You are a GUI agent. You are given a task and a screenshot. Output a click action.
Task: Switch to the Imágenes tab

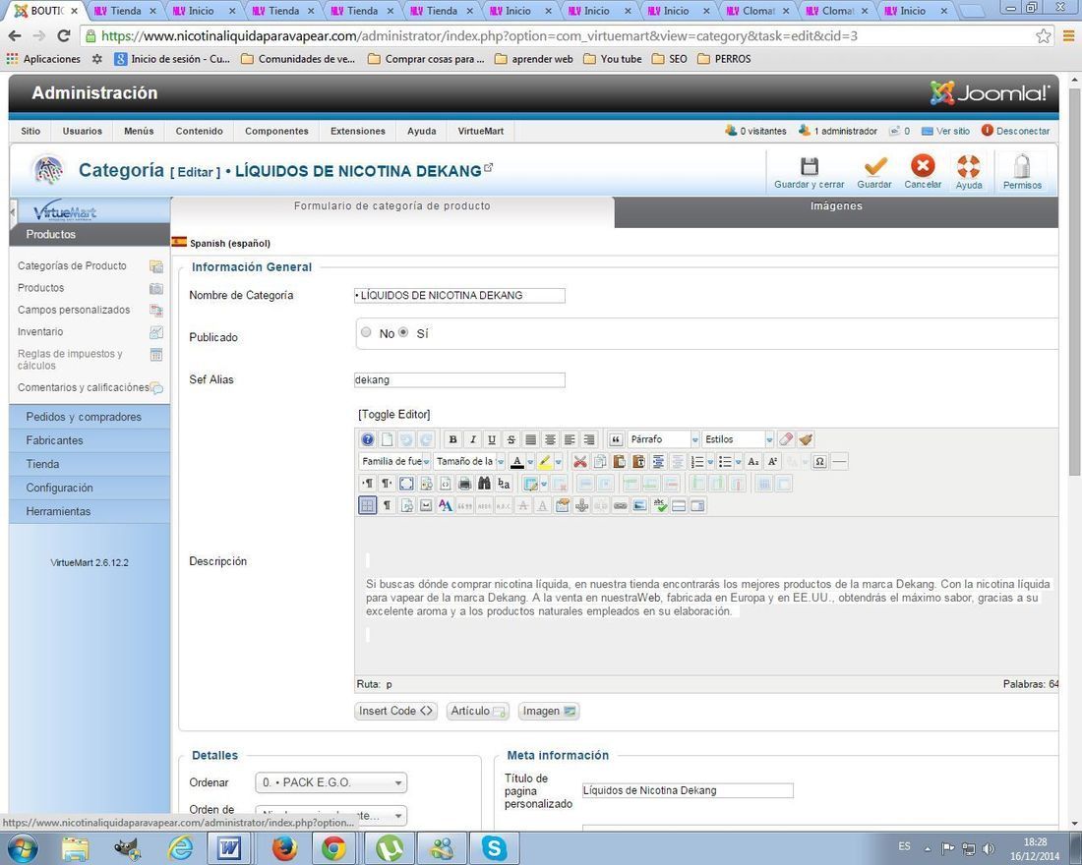point(836,211)
